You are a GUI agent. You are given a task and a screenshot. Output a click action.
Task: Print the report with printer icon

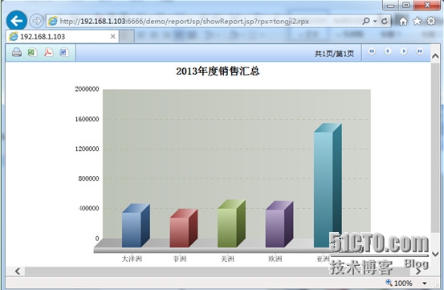pos(17,52)
